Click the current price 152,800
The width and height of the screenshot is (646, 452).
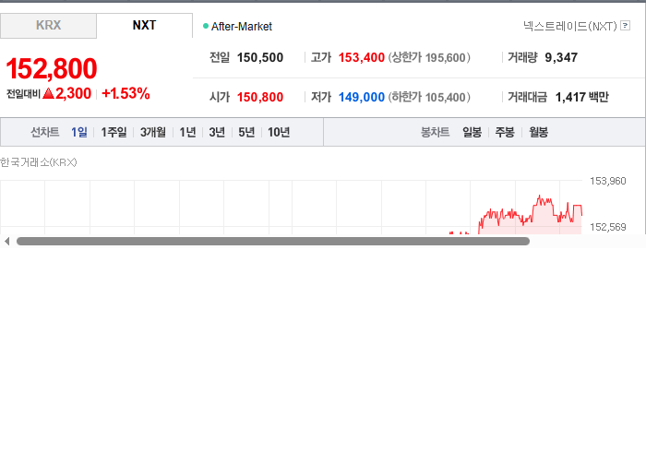52,68
